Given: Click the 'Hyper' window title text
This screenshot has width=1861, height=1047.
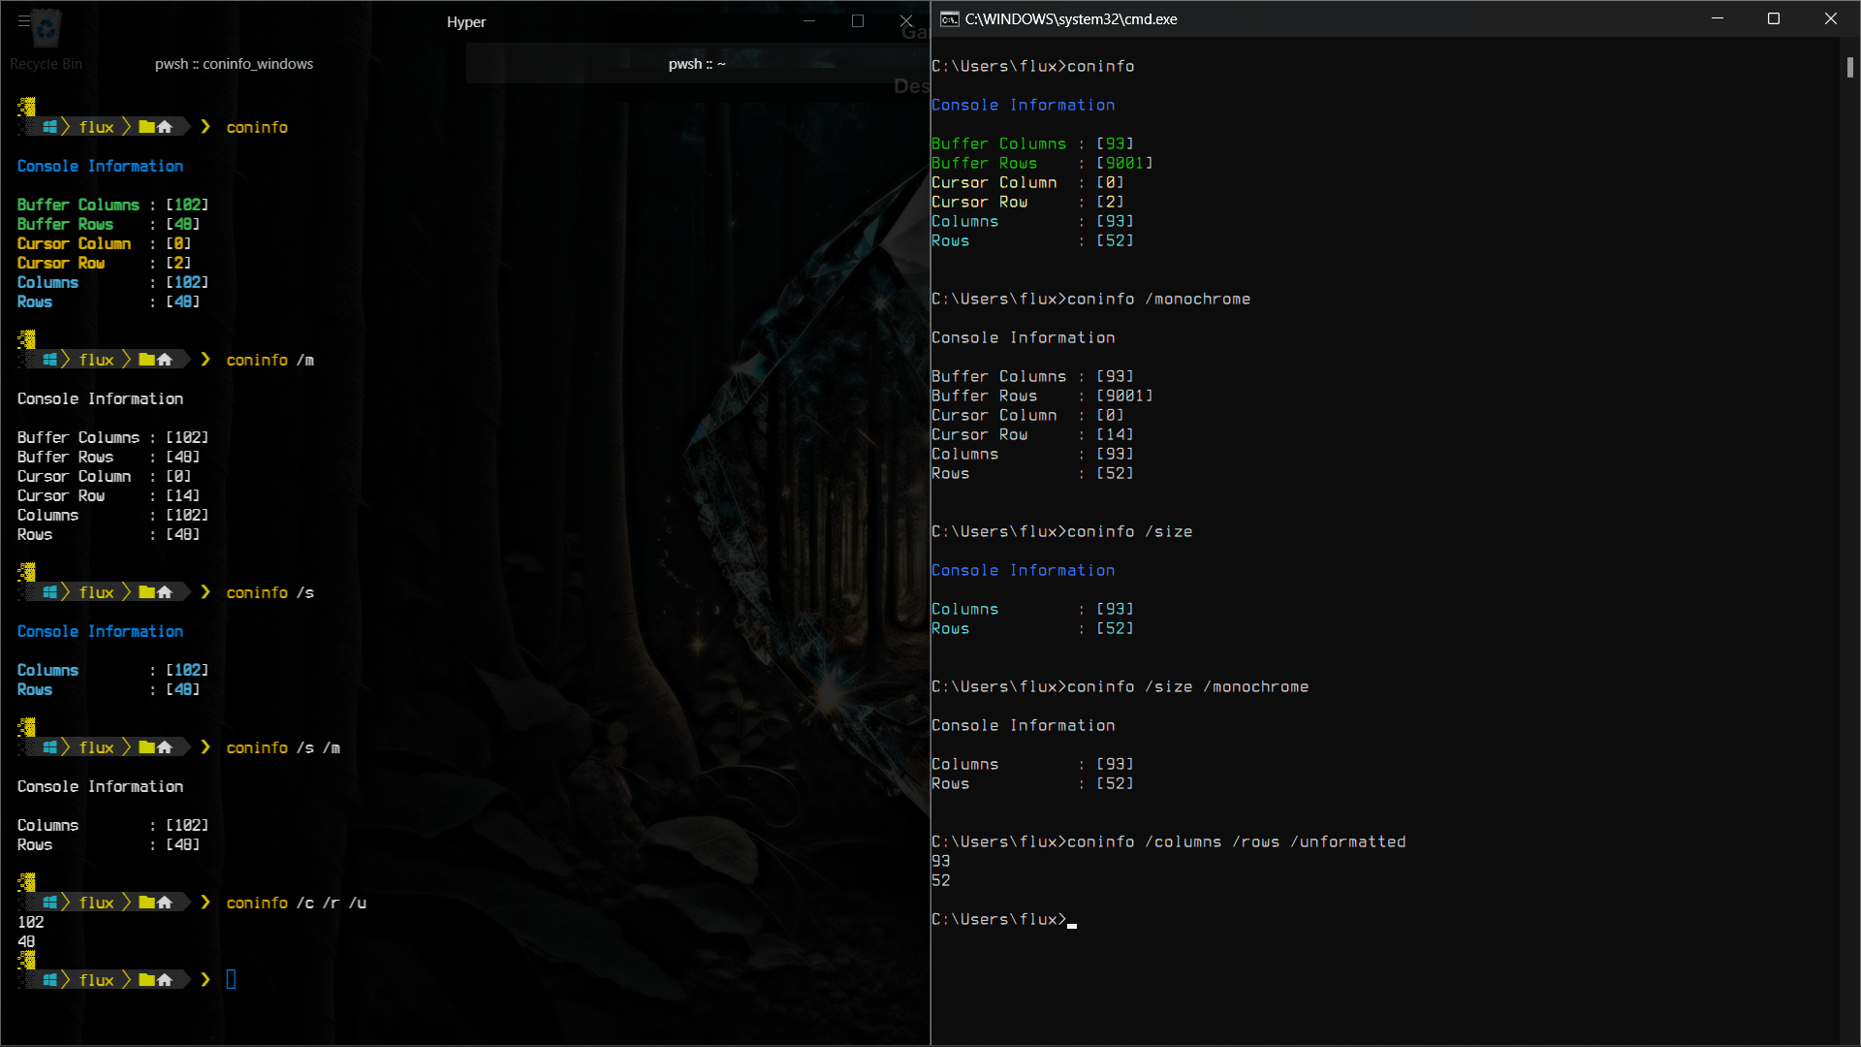Looking at the screenshot, I should tap(466, 21).
